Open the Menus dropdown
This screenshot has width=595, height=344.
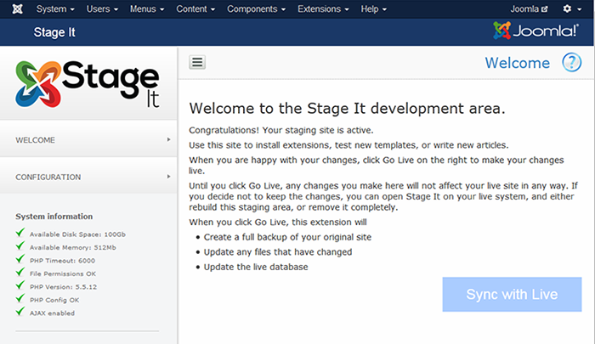pos(147,8)
